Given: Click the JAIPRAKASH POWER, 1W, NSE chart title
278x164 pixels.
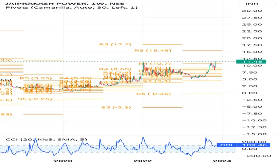Looking at the screenshot, I should click(65, 3).
